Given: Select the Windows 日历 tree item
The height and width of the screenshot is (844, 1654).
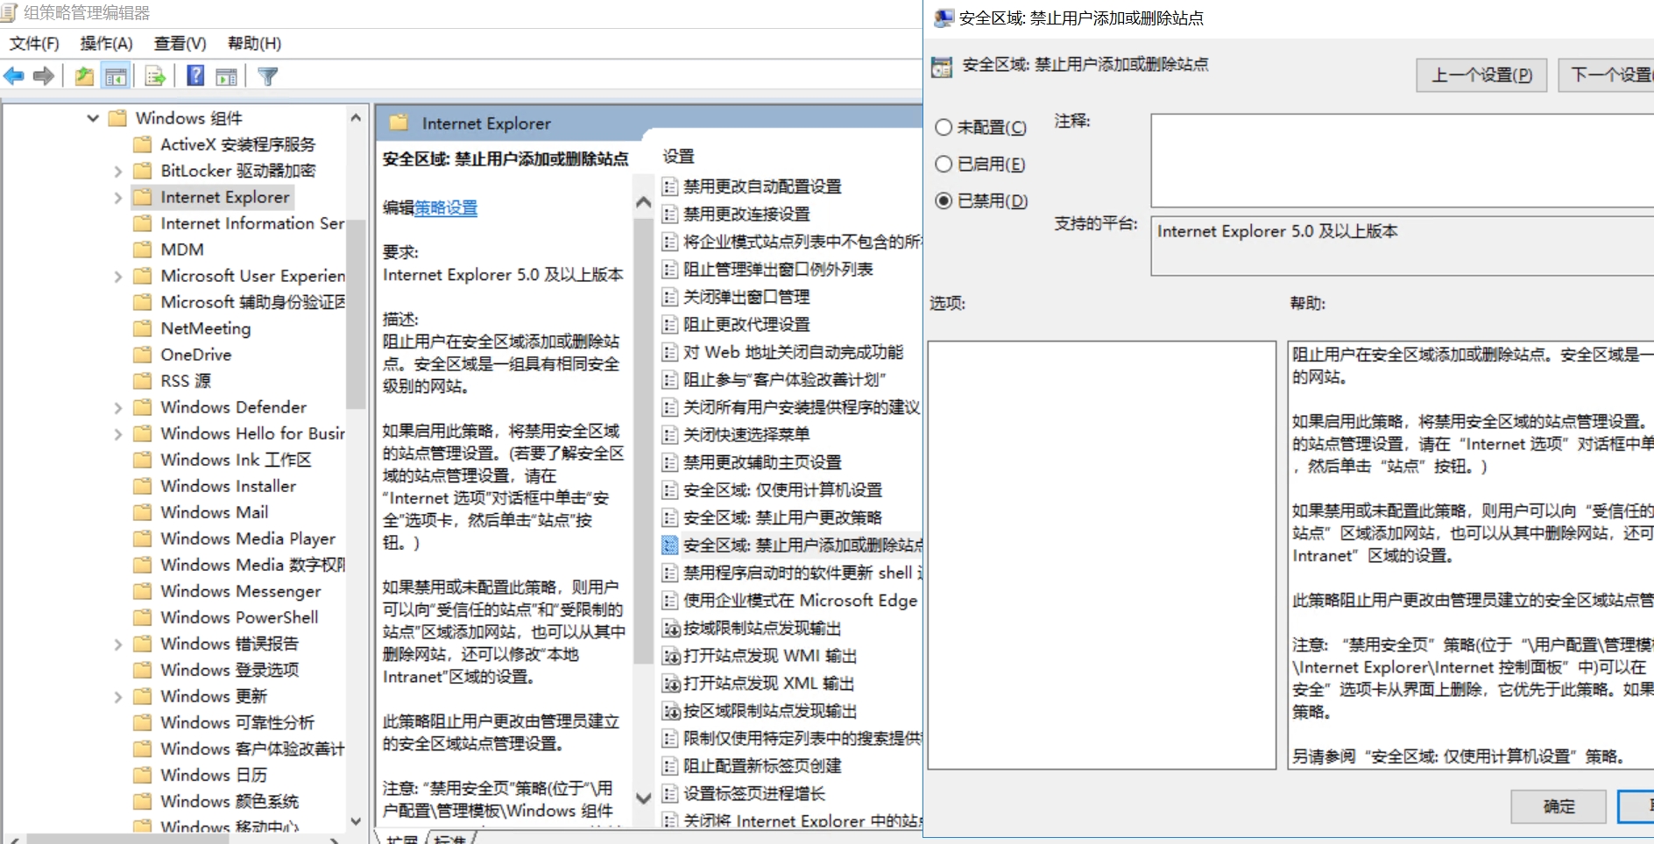Looking at the screenshot, I should pyautogui.click(x=214, y=775).
